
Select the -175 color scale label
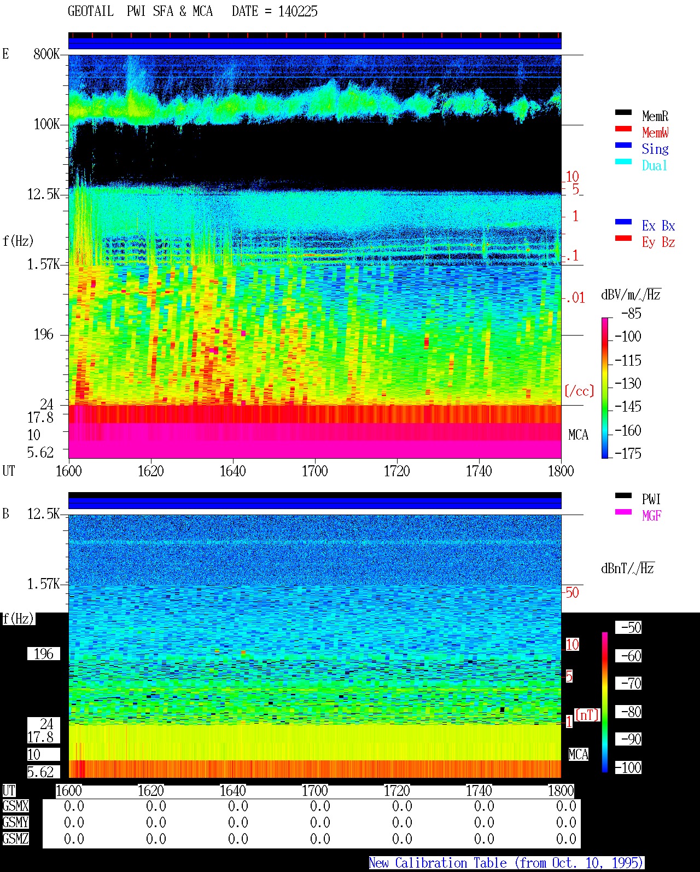[x=628, y=453]
